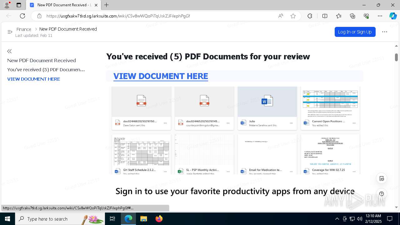Image resolution: width=400 pixels, height=225 pixels.
Task: Open Julie document card options ellipsis
Action: [x=291, y=123]
